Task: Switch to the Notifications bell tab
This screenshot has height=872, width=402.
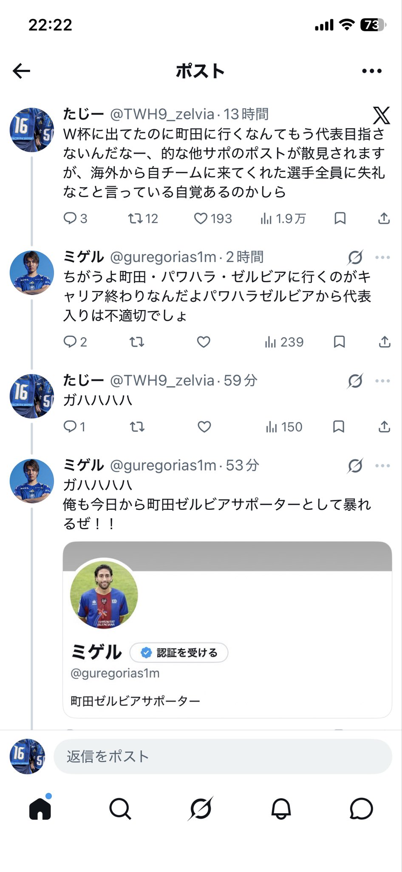Action: (281, 809)
